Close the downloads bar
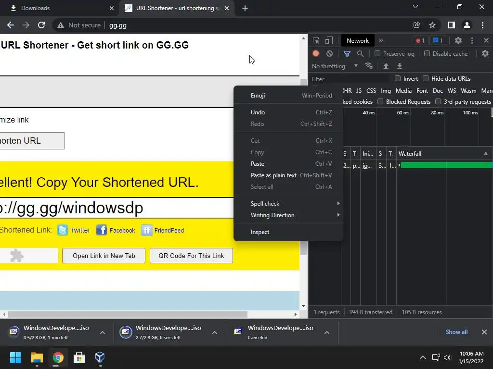This screenshot has height=369, width=493. [484, 332]
